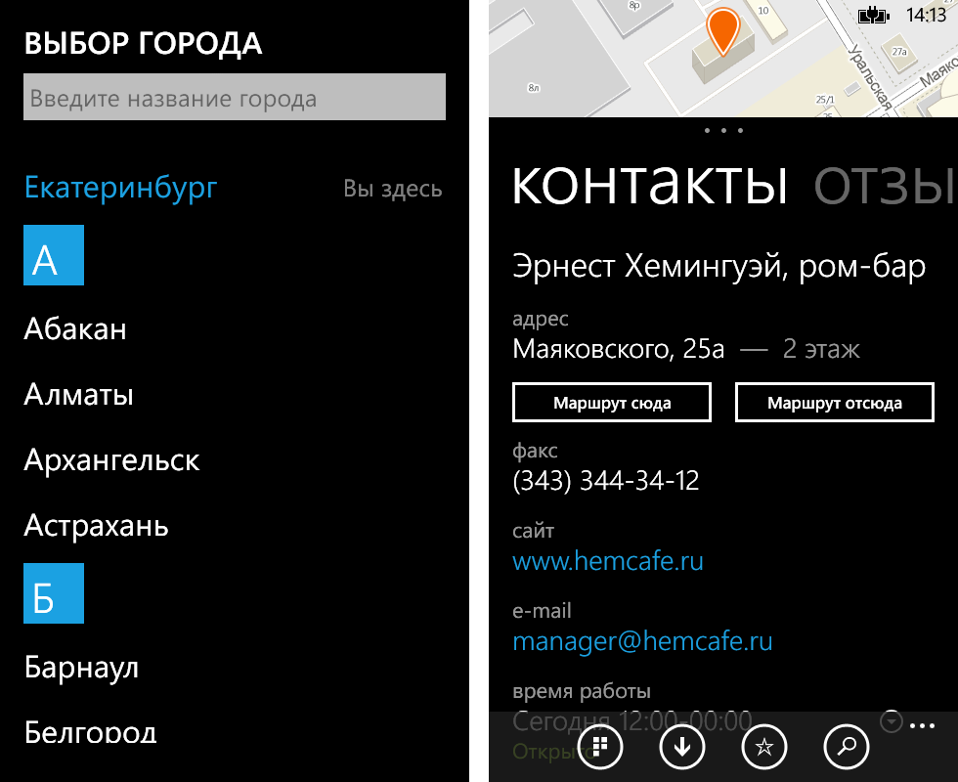Image resolution: width=958 pixels, height=782 pixels.
Task: Select current city Екатеринбург
Action: coord(121,189)
